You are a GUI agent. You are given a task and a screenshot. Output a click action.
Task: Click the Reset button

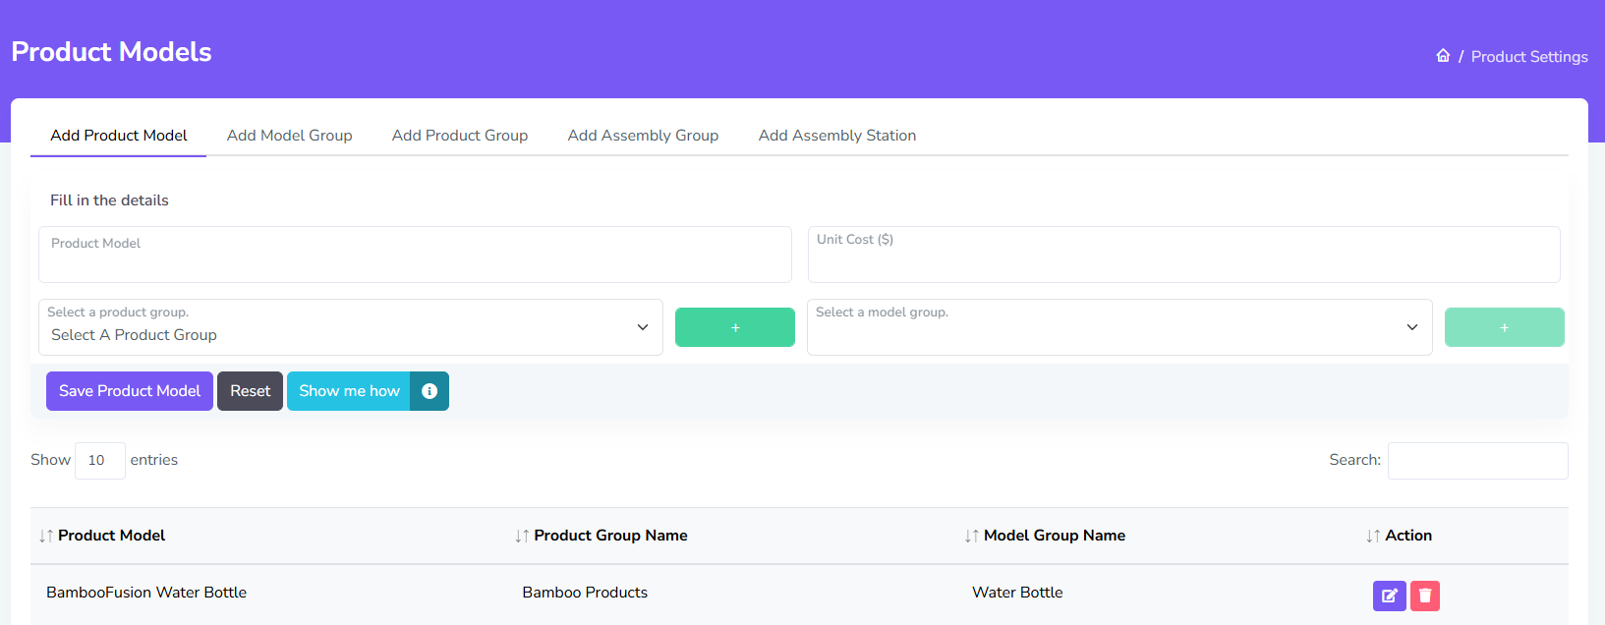click(x=250, y=391)
